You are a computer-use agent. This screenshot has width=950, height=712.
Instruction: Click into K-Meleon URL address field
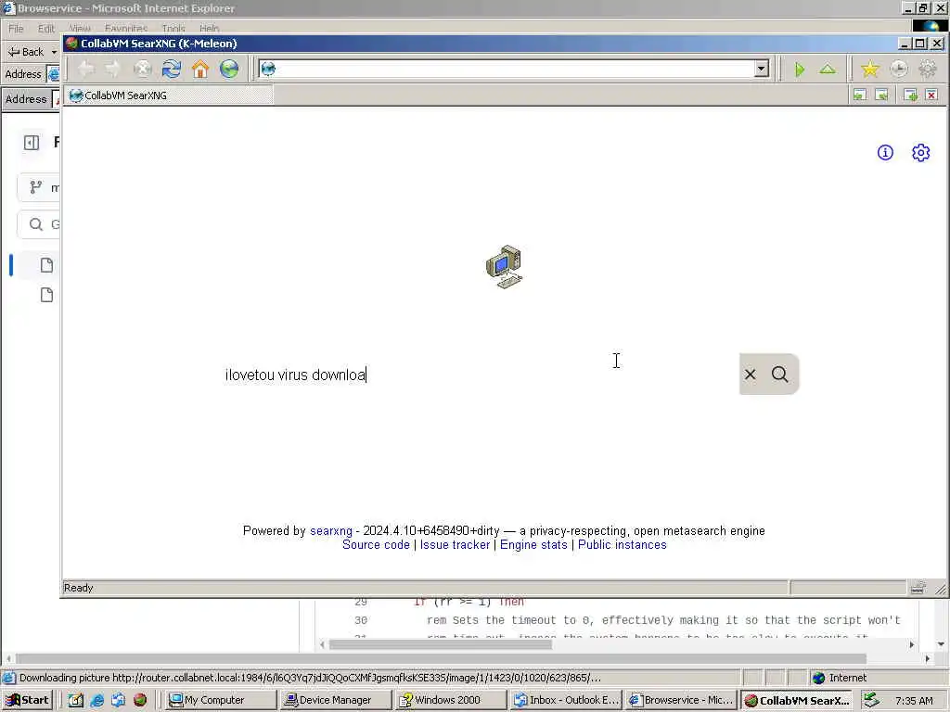click(515, 69)
